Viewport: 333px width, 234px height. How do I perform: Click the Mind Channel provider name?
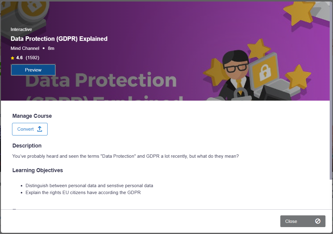click(x=25, y=48)
